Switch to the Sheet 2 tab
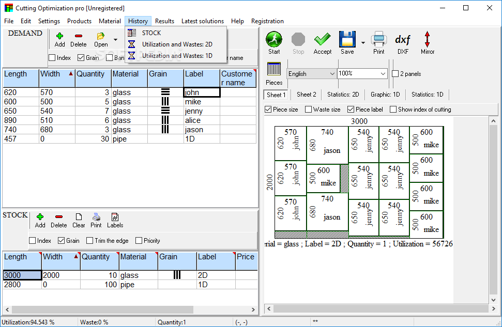Image resolution: width=502 pixels, height=327 pixels. pyautogui.click(x=307, y=95)
